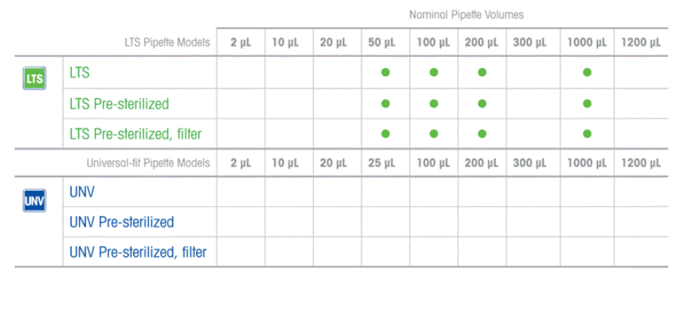Open the UNV Pre-sterilized, filter label

(x=138, y=252)
